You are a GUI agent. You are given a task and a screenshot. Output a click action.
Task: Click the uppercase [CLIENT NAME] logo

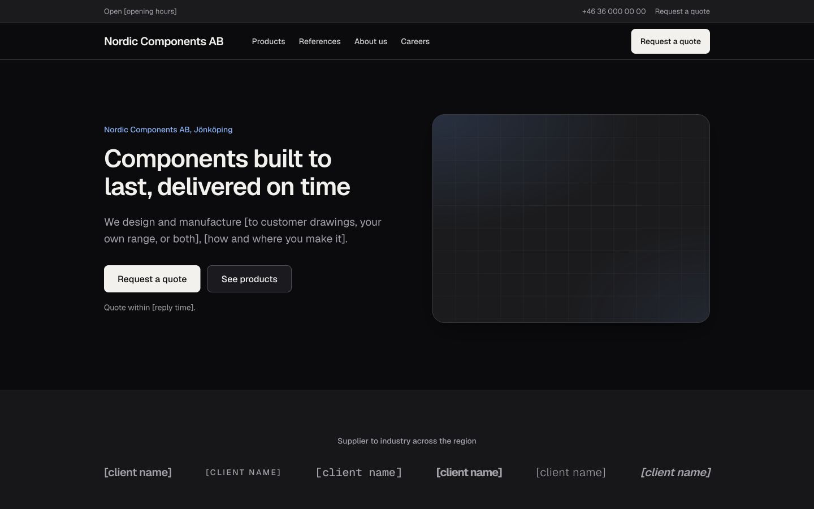(244, 472)
